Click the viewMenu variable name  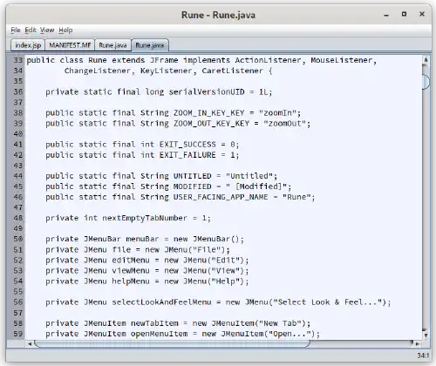[131, 271]
